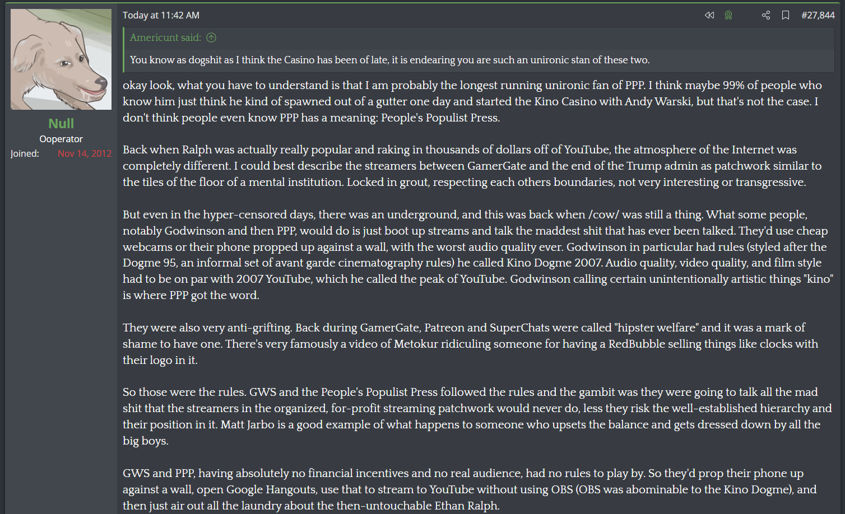Viewport: 845px width, 514px height.
Task: Open Null's avatar profile picture
Action: pyautogui.click(x=61, y=59)
